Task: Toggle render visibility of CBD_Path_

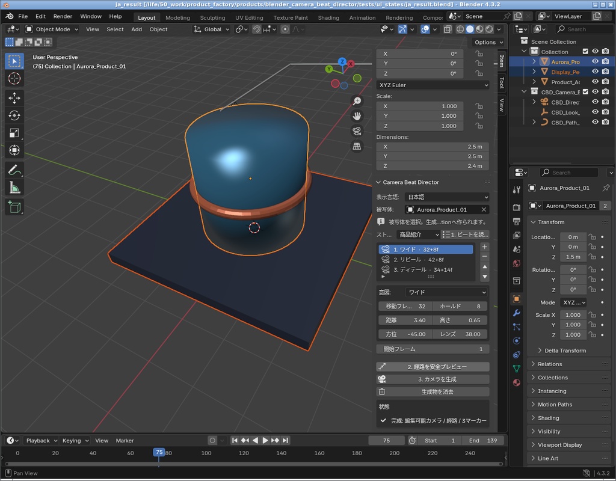Action: click(x=605, y=122)
